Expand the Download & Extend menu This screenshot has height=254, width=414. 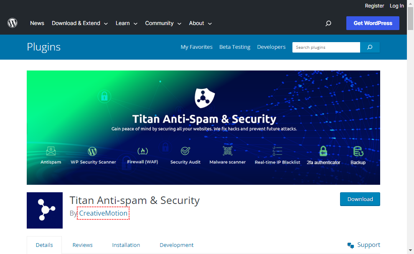tap(80, 23)
